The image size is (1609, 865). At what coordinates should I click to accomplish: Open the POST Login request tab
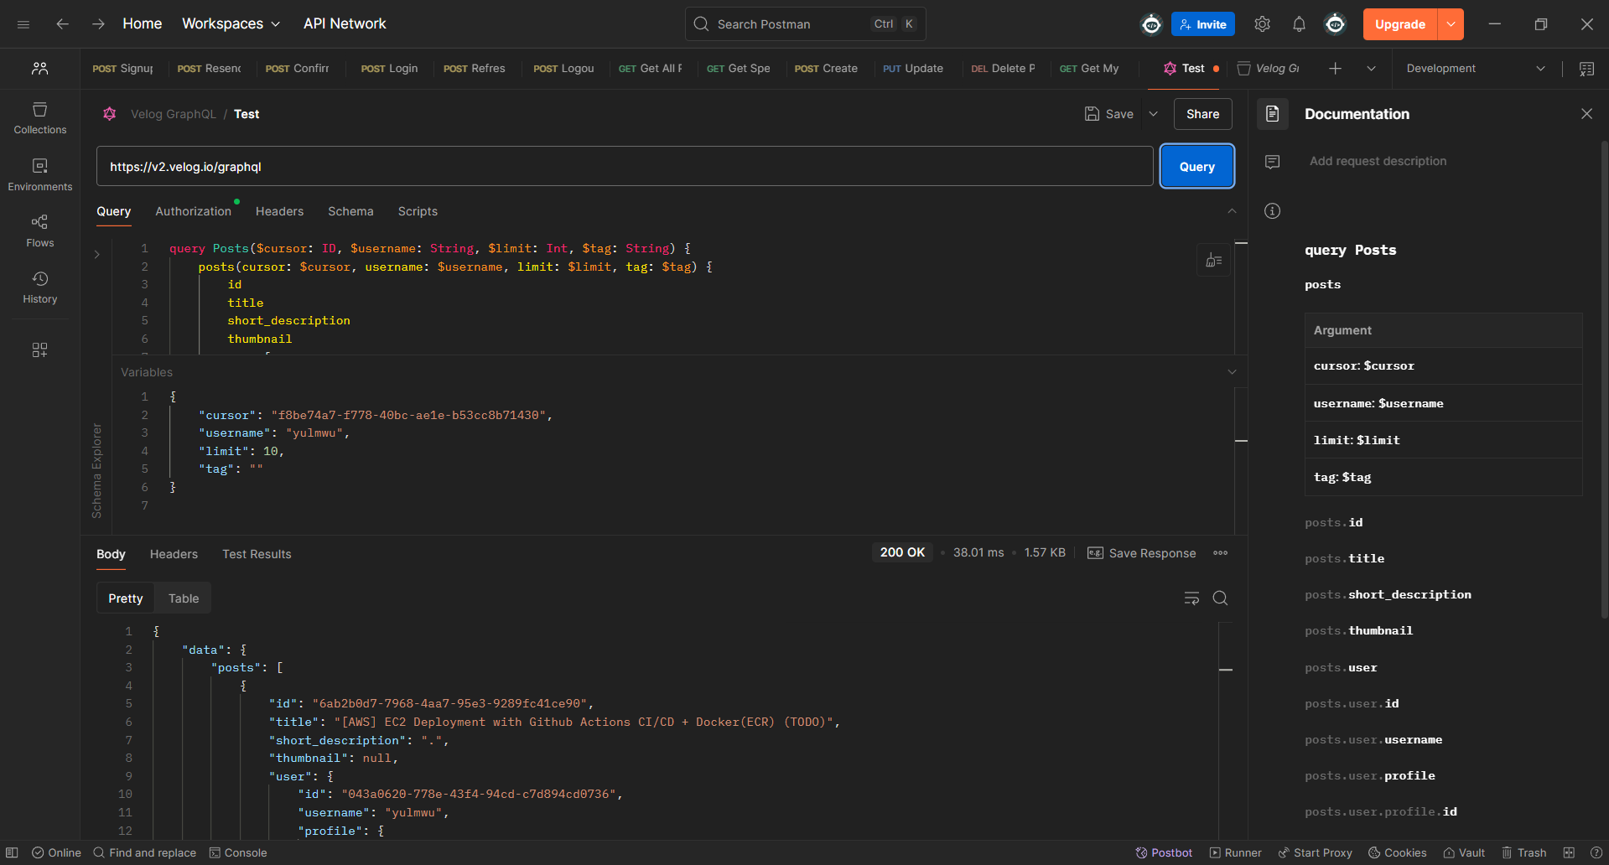389,69
